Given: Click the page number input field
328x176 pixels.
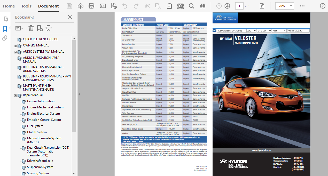Looking at the screenshot, I should (239, 5).
